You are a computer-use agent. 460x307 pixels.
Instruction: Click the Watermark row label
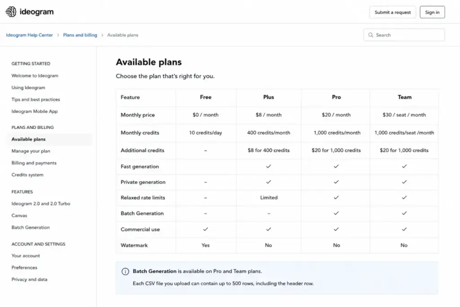[134, 245]
